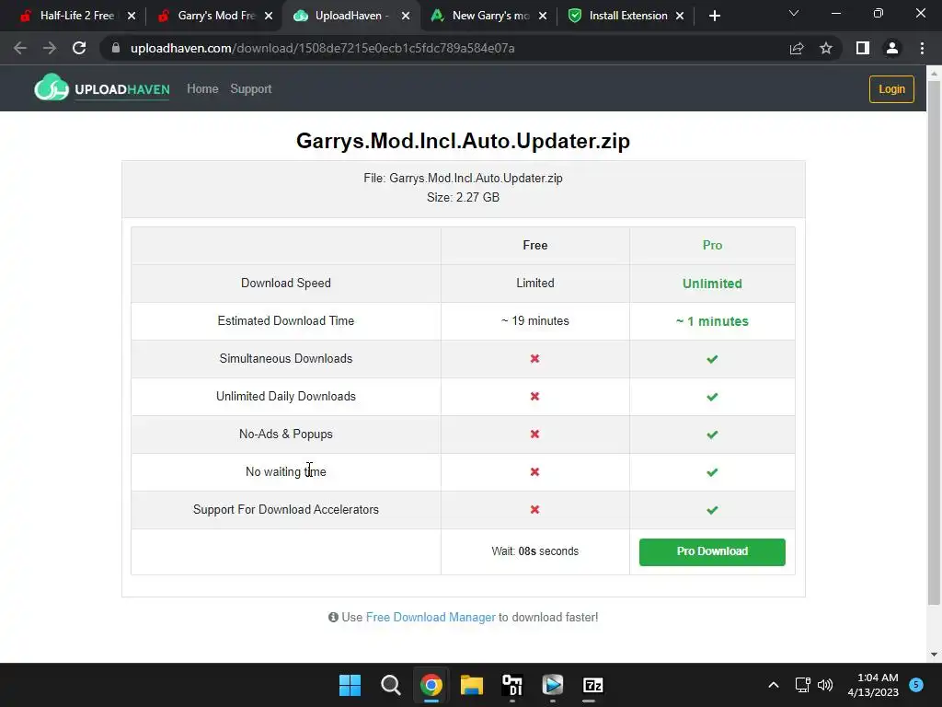Click the Garrys.Mod.Incl.Auto.Updater.zip heading

pos(464,141)
